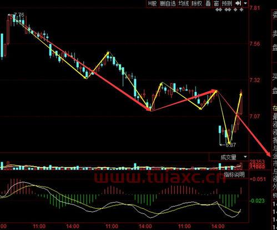The image size is (277, 230).
Task: Click the tall red volume bar
Action: click(x=241, y=166)
